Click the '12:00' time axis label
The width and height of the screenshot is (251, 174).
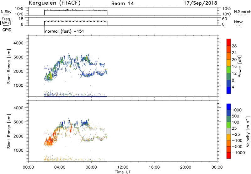[123, 167]
